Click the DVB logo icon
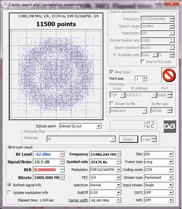 [170, 126]
